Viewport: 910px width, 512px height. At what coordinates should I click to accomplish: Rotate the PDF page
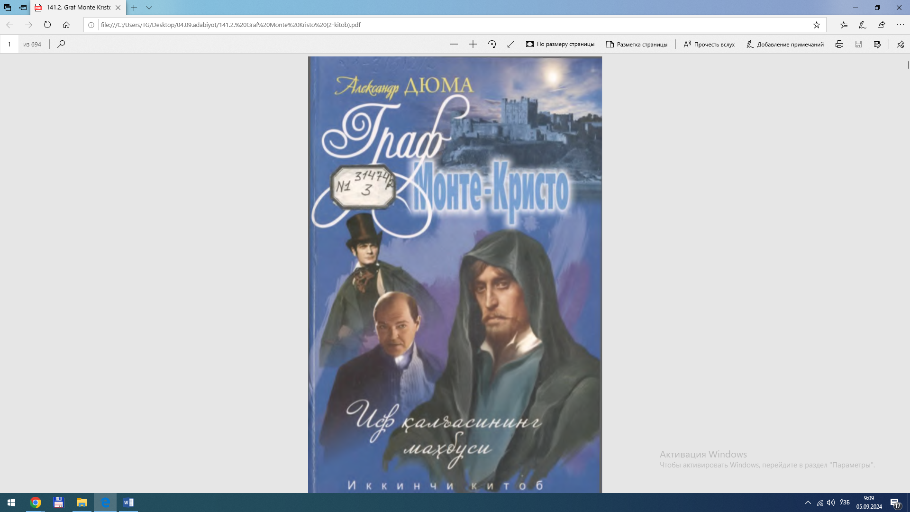coord(492,44)
